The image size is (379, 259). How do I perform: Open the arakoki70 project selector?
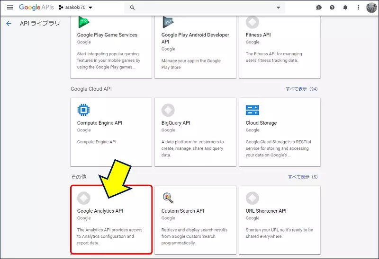click(x=75, y=8)
